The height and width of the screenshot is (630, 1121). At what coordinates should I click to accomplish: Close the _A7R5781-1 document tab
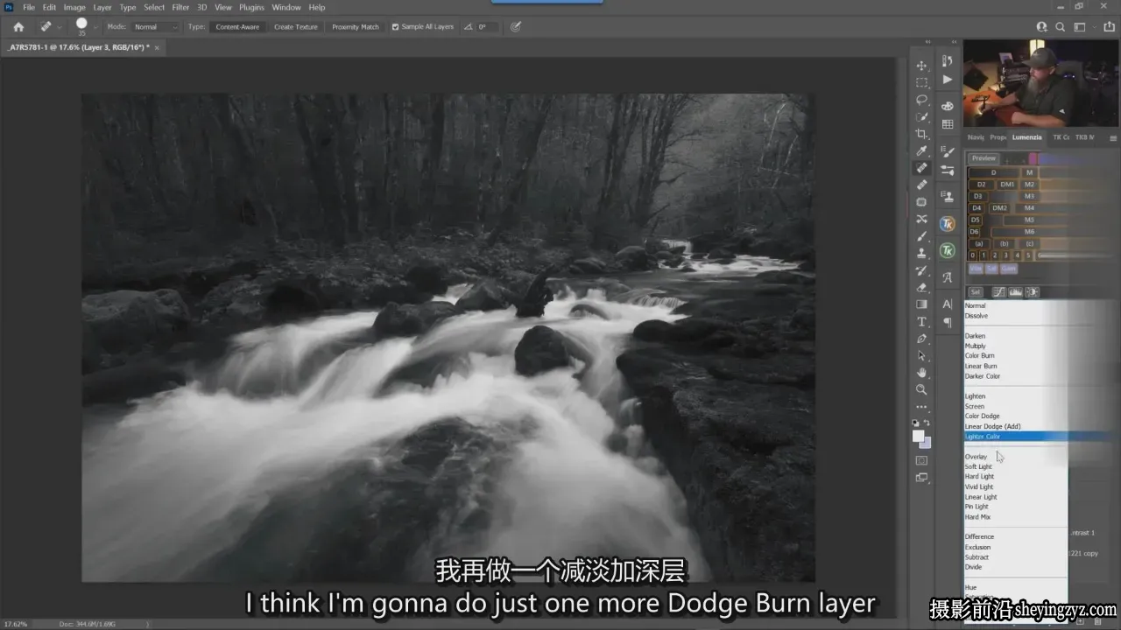coord(157,47)
